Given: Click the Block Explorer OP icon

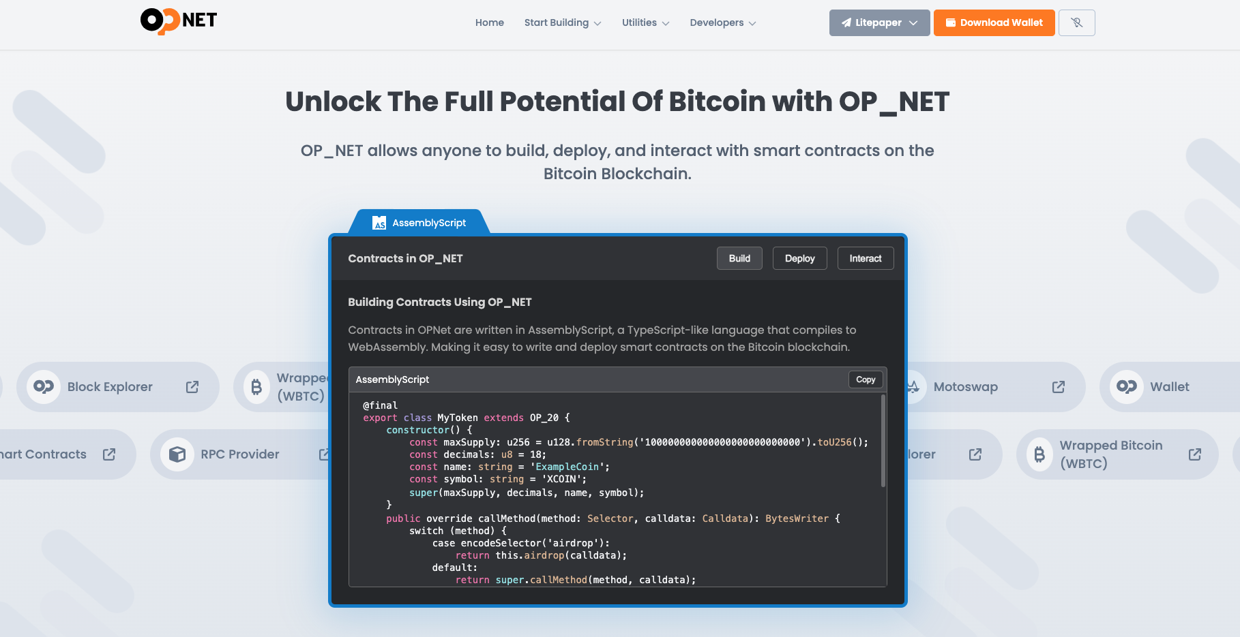Looking at the screenshot, I should click(x=44, y=387).
